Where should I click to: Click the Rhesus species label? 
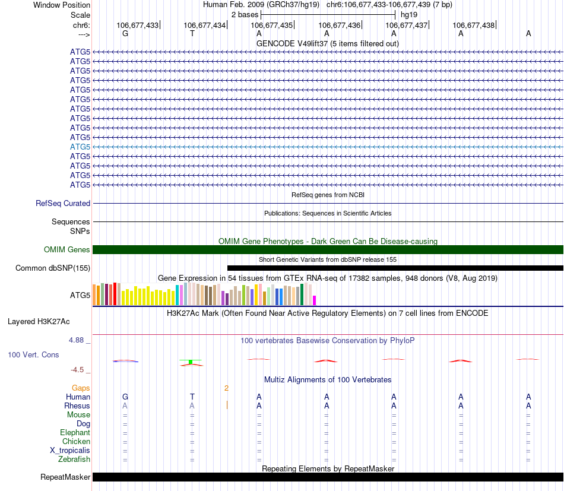point(77,406)
